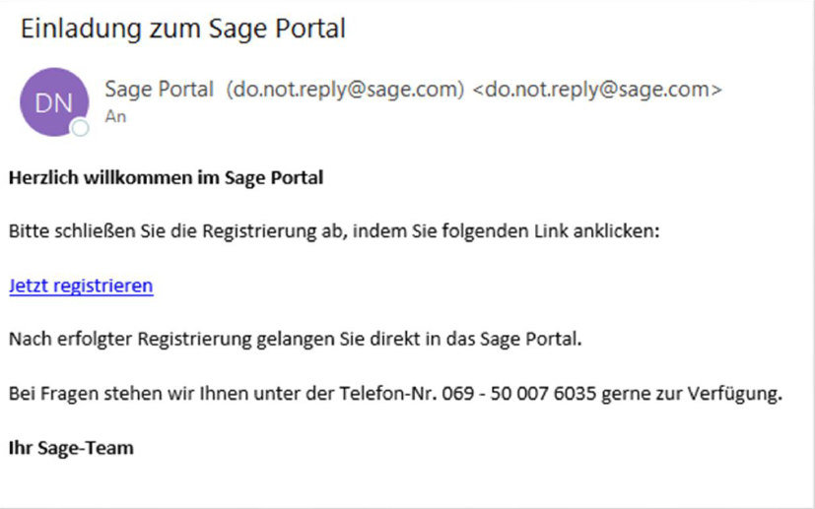Open the Jetzt registrieren link
The image size is (815, 509).
81,286
